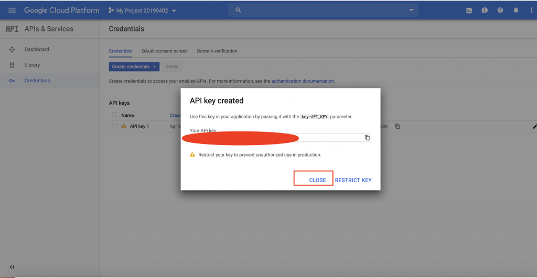The width and height of the screenshot is (537, 278).
Task: Toggle the select-all checkbox in Name header
Action: (114, 115)
